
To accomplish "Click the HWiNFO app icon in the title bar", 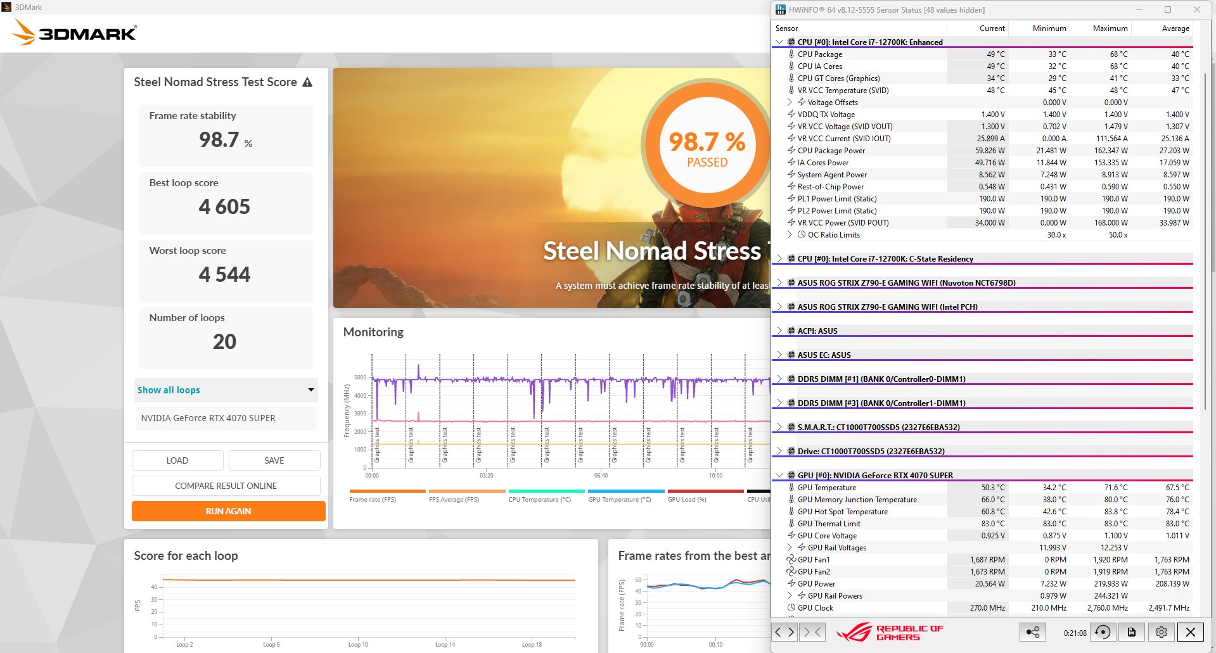I will (780, 10).
